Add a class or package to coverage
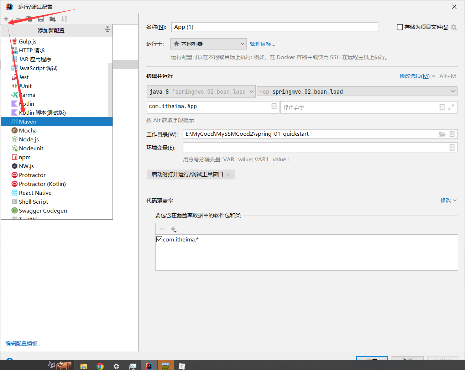 [x=173, y=229]
